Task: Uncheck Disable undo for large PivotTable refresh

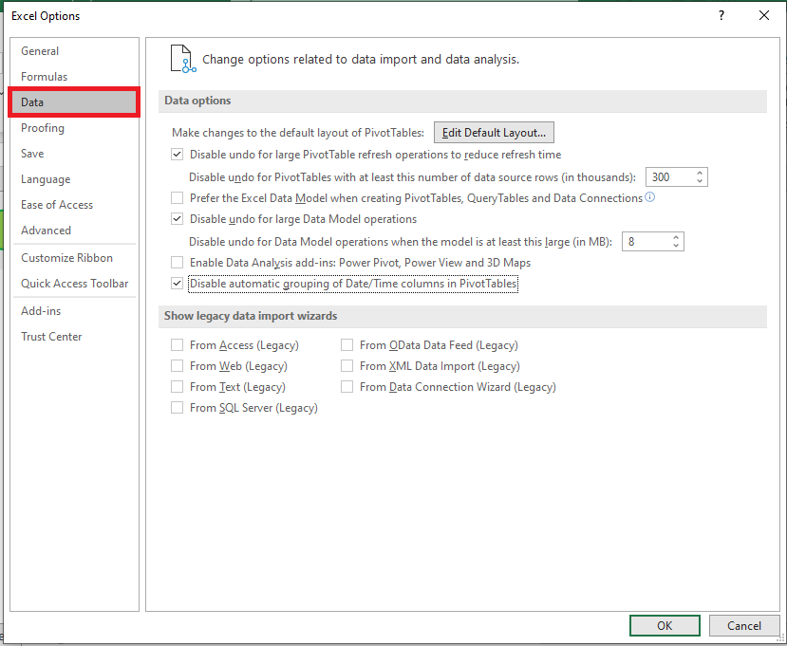Action: [x=177, y=155]
